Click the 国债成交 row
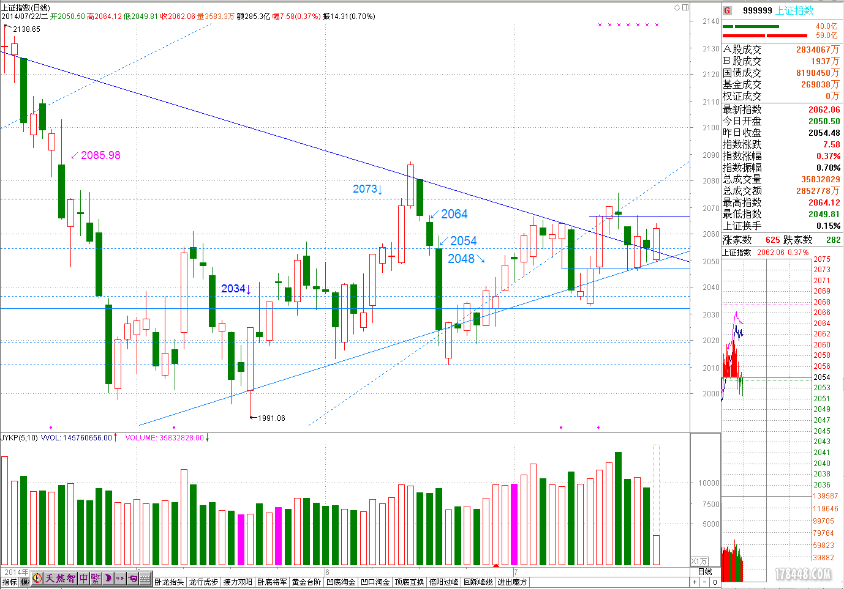The width and height of the screenshot is (844, 589). tap(782, 73)
